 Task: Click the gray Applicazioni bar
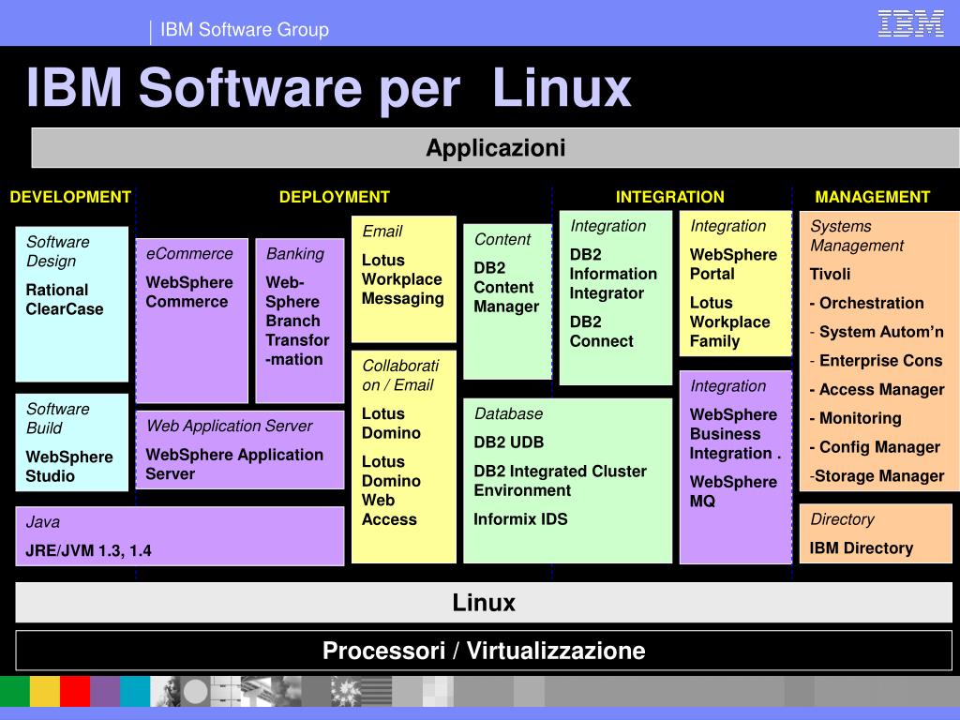point(495,147)
